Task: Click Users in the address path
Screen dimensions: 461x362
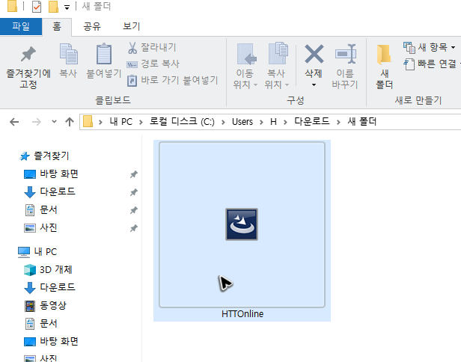Action: tap(242, 122)
